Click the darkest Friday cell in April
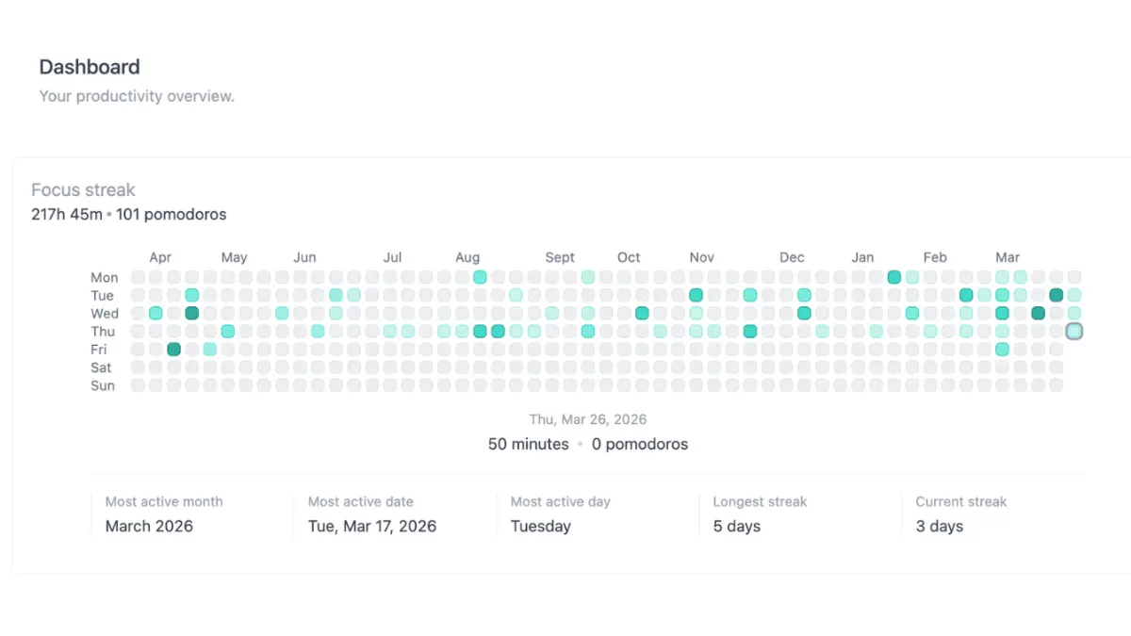Image resolution: width=1131 pixels, height=636 pixels. pyautogui.click(x=174, y=349)
